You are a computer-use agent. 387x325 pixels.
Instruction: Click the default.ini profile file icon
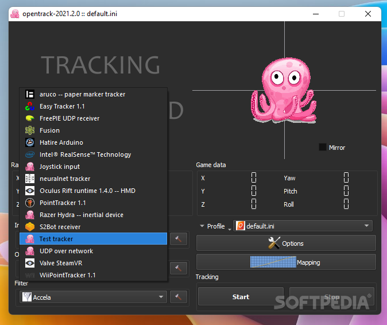[240, 226]
